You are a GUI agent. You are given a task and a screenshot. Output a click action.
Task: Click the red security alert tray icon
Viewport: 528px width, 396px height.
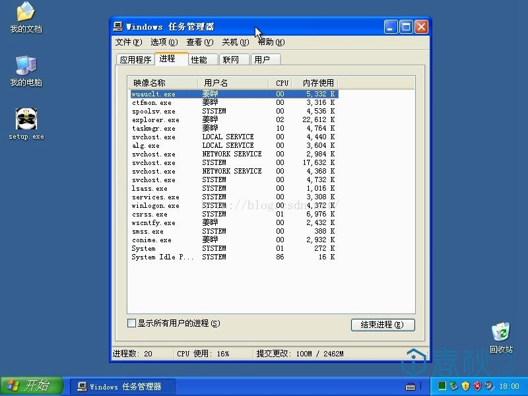coord(477,385)
